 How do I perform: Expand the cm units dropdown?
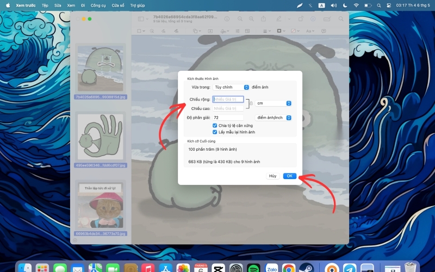[273, 103]
